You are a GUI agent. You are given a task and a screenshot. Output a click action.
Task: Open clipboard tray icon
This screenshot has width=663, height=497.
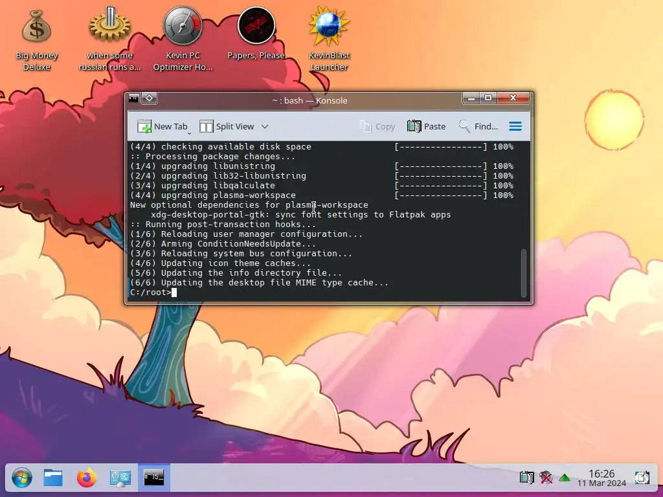click(526, 478)
